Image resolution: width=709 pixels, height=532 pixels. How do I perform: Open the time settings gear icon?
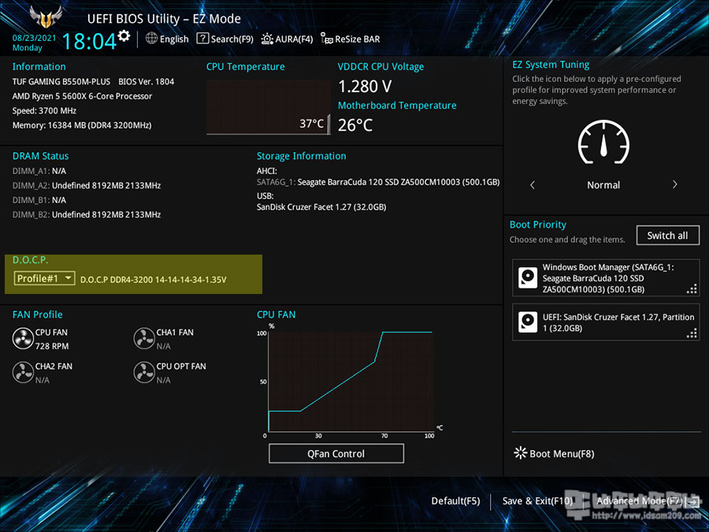pos(124,35)
